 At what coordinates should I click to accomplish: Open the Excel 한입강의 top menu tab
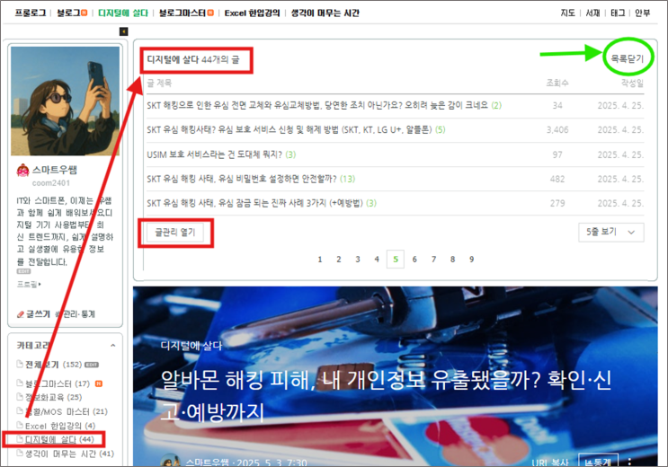pyautogui.click(x=253, y=13)
